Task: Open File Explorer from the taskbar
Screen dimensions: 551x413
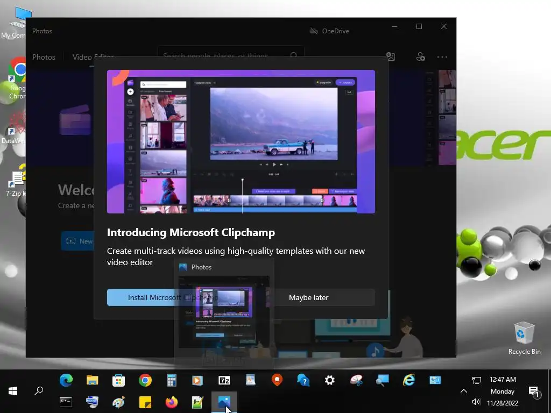Action: click(93, 380)
